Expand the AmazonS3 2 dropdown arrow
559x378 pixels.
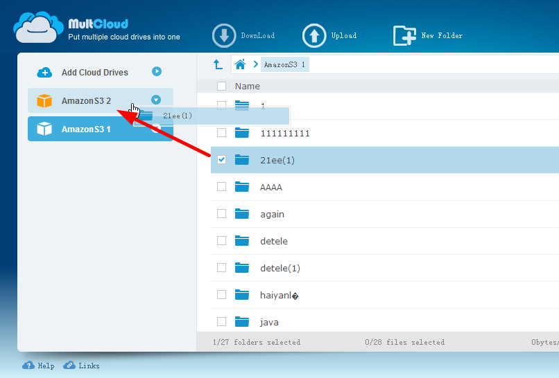156,100
